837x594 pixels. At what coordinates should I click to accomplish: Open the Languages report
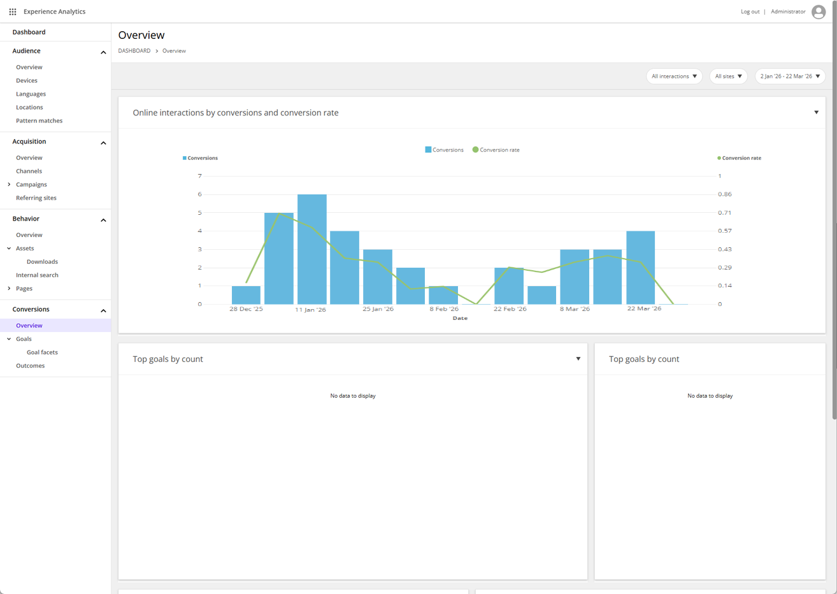[31, 94]
